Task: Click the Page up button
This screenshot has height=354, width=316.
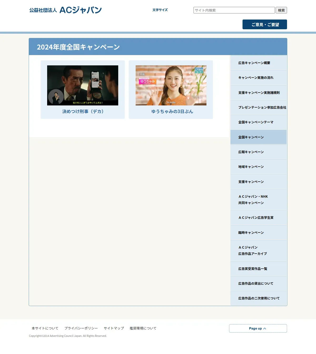Action: 258,328
